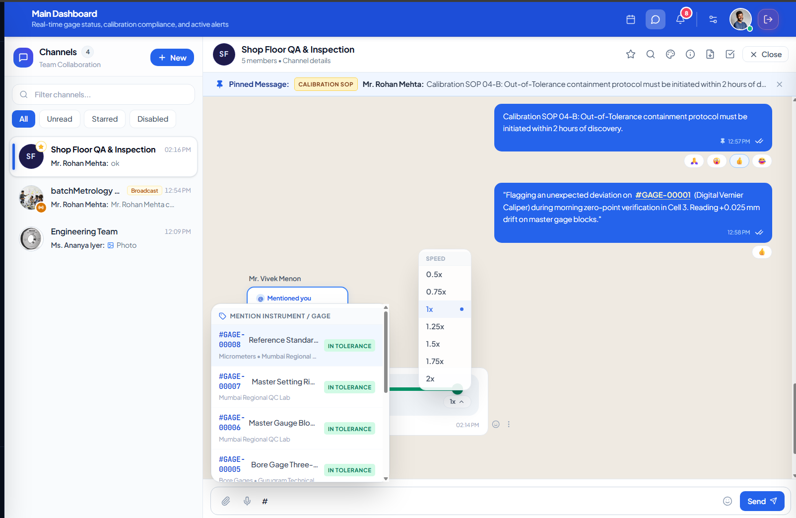Show channel info icon
Screen dimensions: 796x518
pos(690,54)
